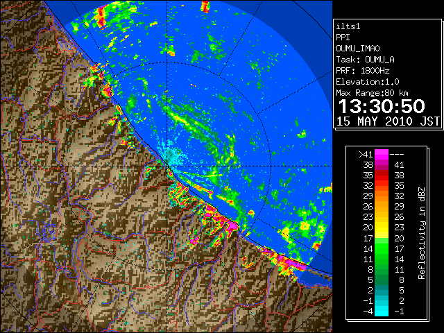Click the '---' legend label
This screenshot has height=333, width=444.
tap(397, 155)
